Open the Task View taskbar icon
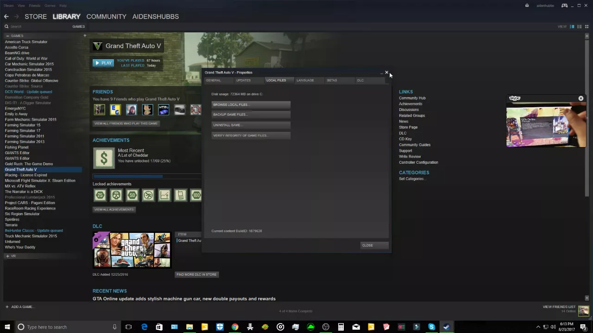The width and height of the screenshot is (593, 333). click(128, 327)
